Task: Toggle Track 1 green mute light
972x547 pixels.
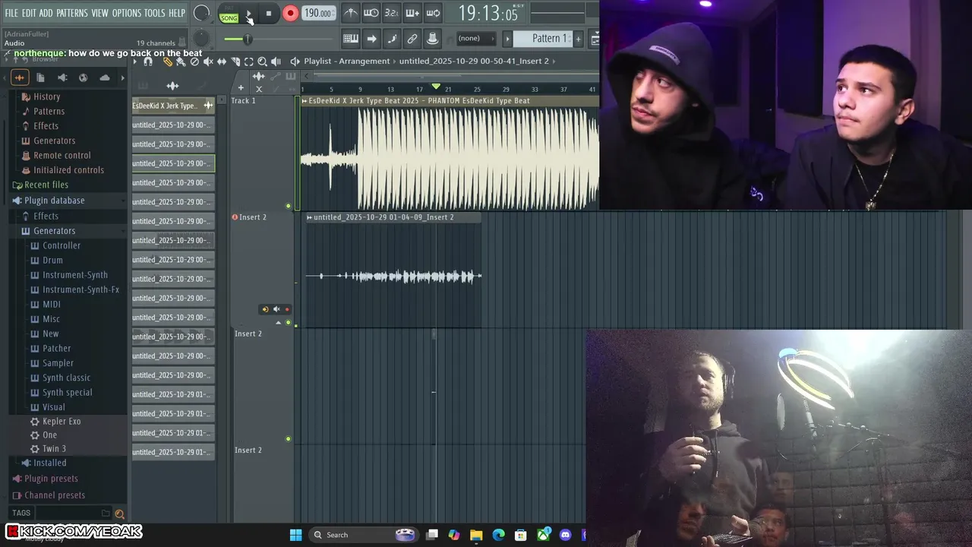Action: point(288,206)
